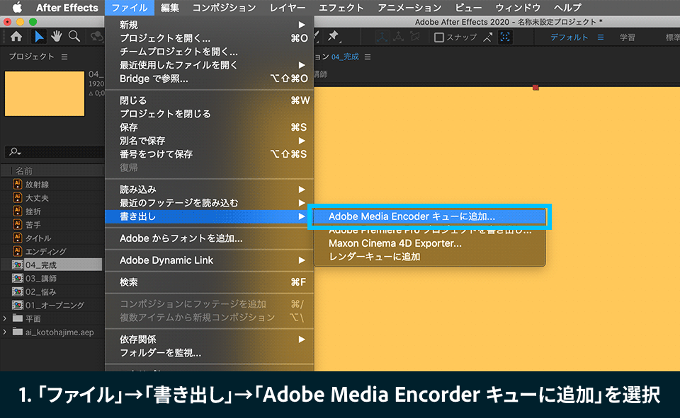The image size is (680, 418).
Task: Click the Illustrator icon of 挫折
Action: pyautogui.click(x=17, y=211)
